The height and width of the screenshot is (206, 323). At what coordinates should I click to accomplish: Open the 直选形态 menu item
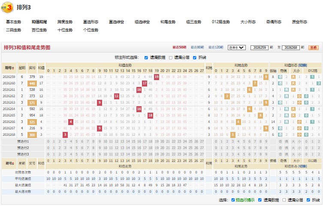click(91, 22)
